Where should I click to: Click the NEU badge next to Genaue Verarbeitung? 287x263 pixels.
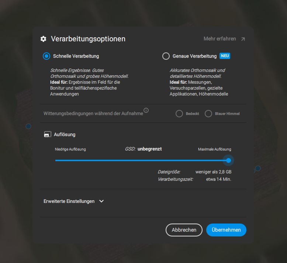225,56
